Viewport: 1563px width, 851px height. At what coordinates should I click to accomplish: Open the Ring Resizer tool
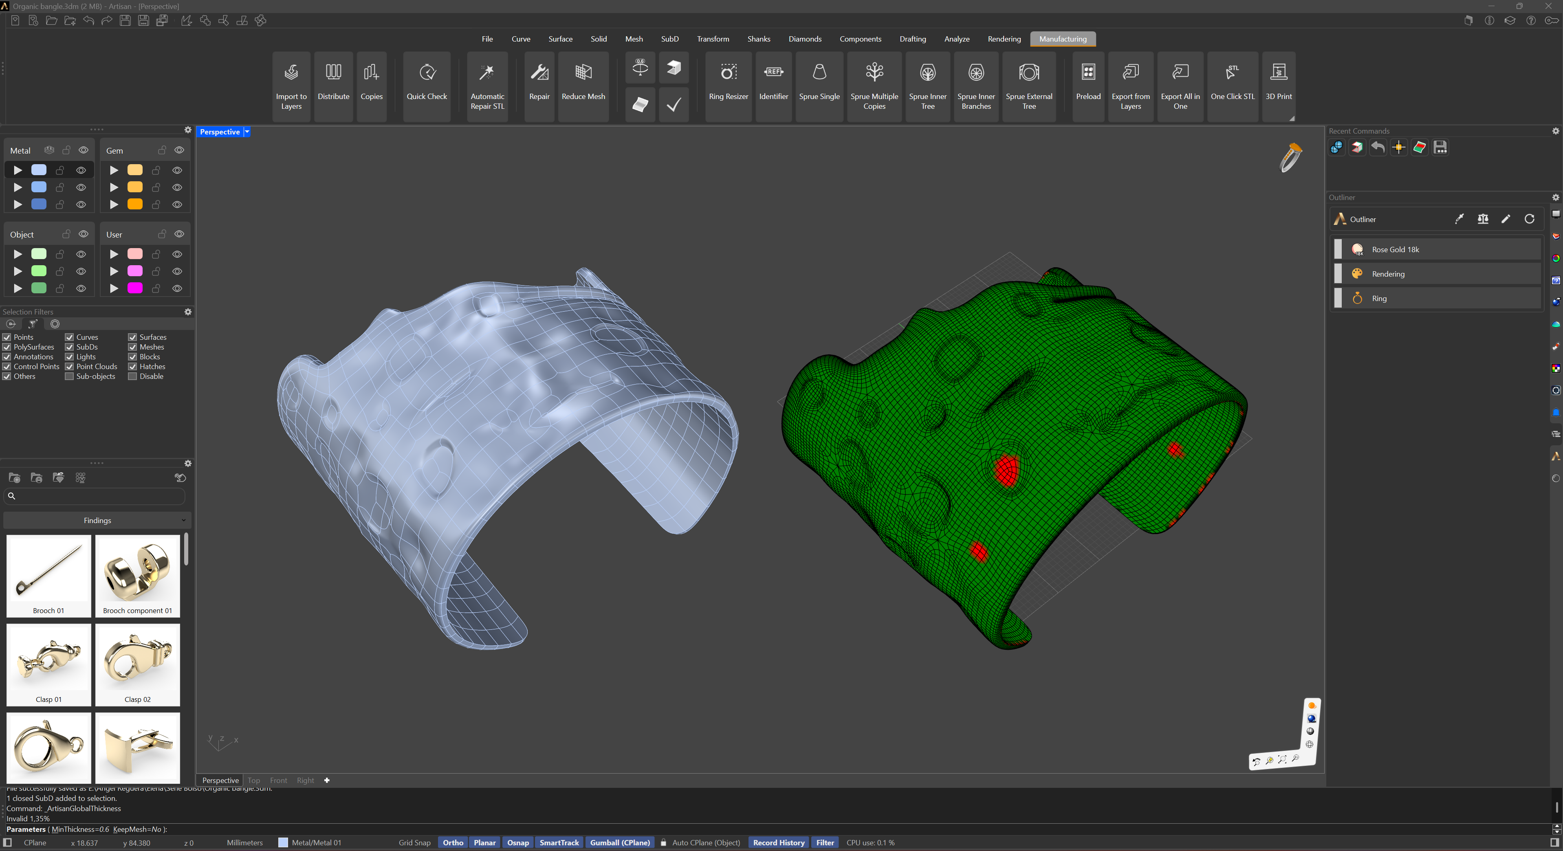pos(728,87)
